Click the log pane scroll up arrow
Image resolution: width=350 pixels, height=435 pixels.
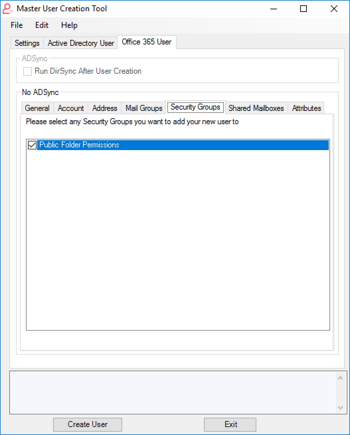tap(340, 378)
